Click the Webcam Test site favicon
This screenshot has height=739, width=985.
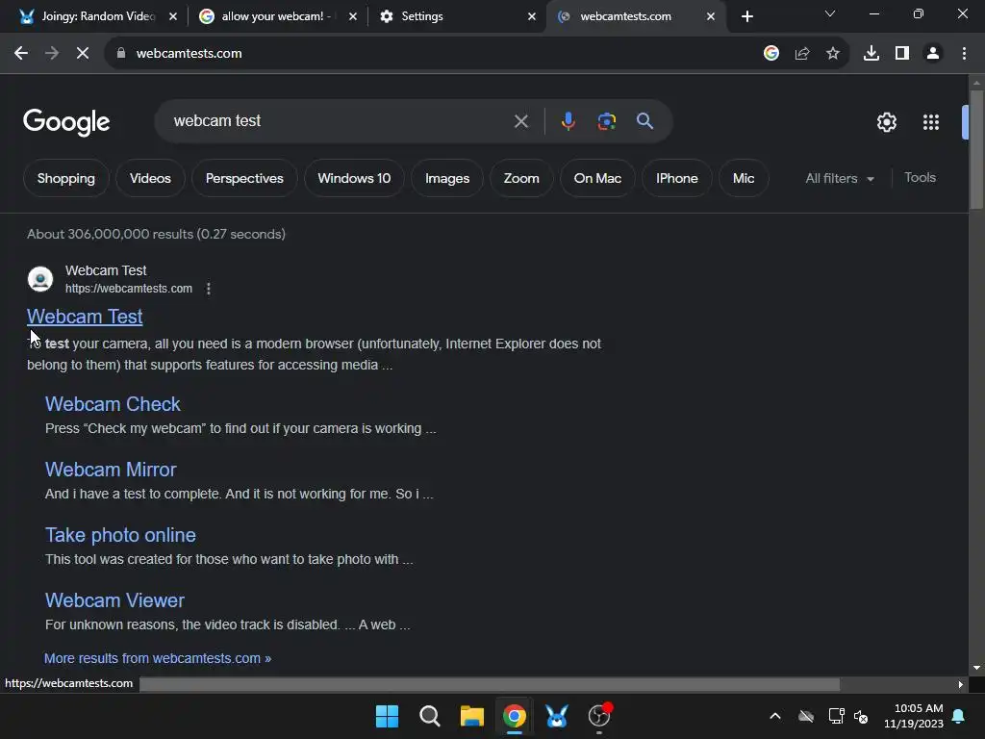coord(40,279)
